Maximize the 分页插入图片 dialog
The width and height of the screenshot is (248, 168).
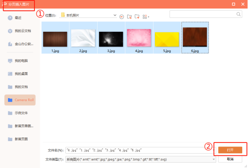click(233, 4)
